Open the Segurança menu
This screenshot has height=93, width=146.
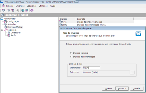[x=32, y=6]
